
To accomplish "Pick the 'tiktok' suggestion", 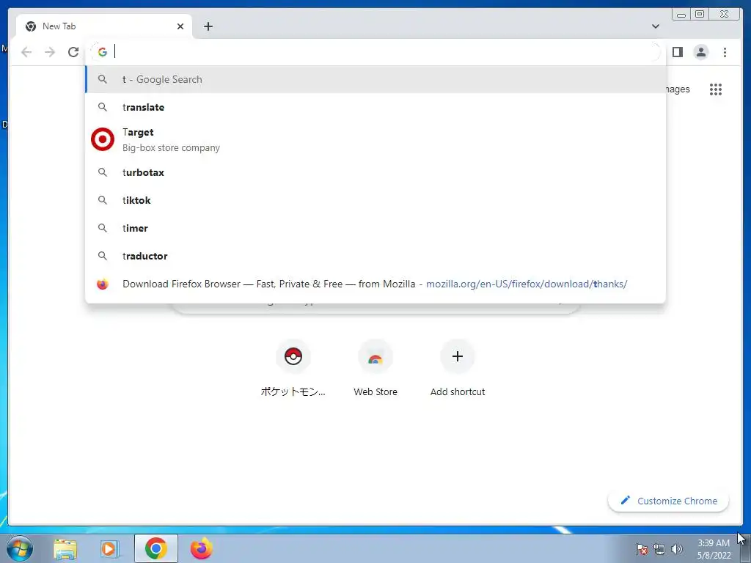I will pos(375,200).
